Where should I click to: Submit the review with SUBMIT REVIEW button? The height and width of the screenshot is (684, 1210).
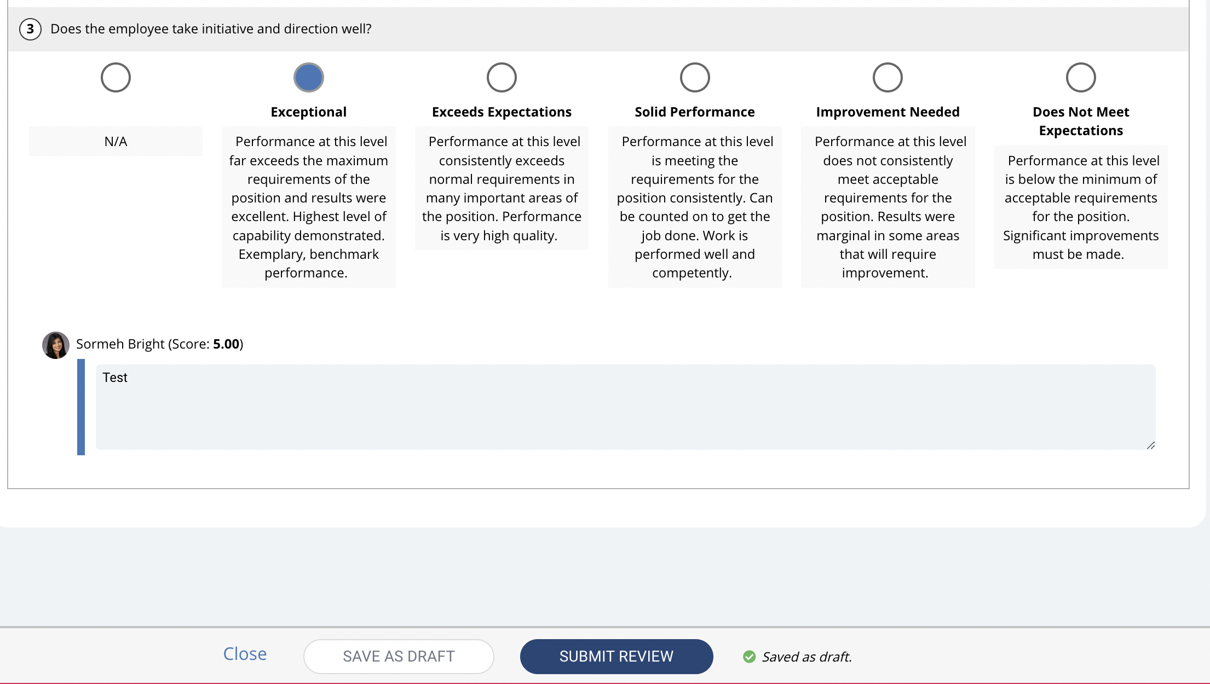click(x=616, y=657)
